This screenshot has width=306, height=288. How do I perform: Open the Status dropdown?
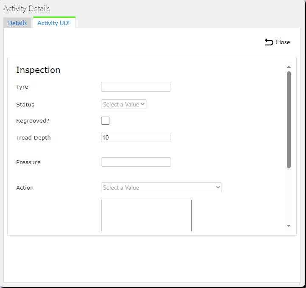click(x=124, y=104)
